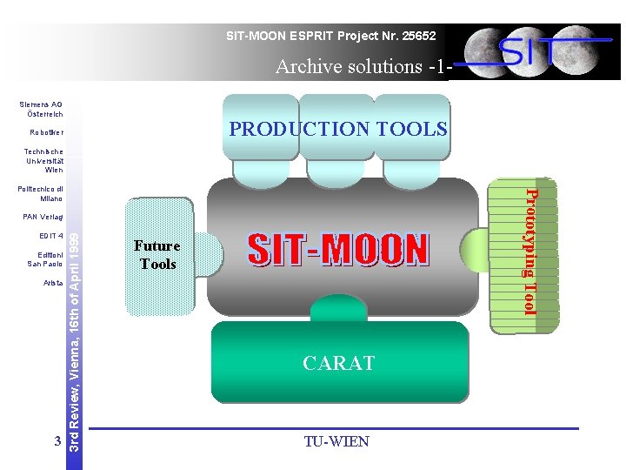Click the Prototyping Tool box
626x470 pixels.
[523, 255]
